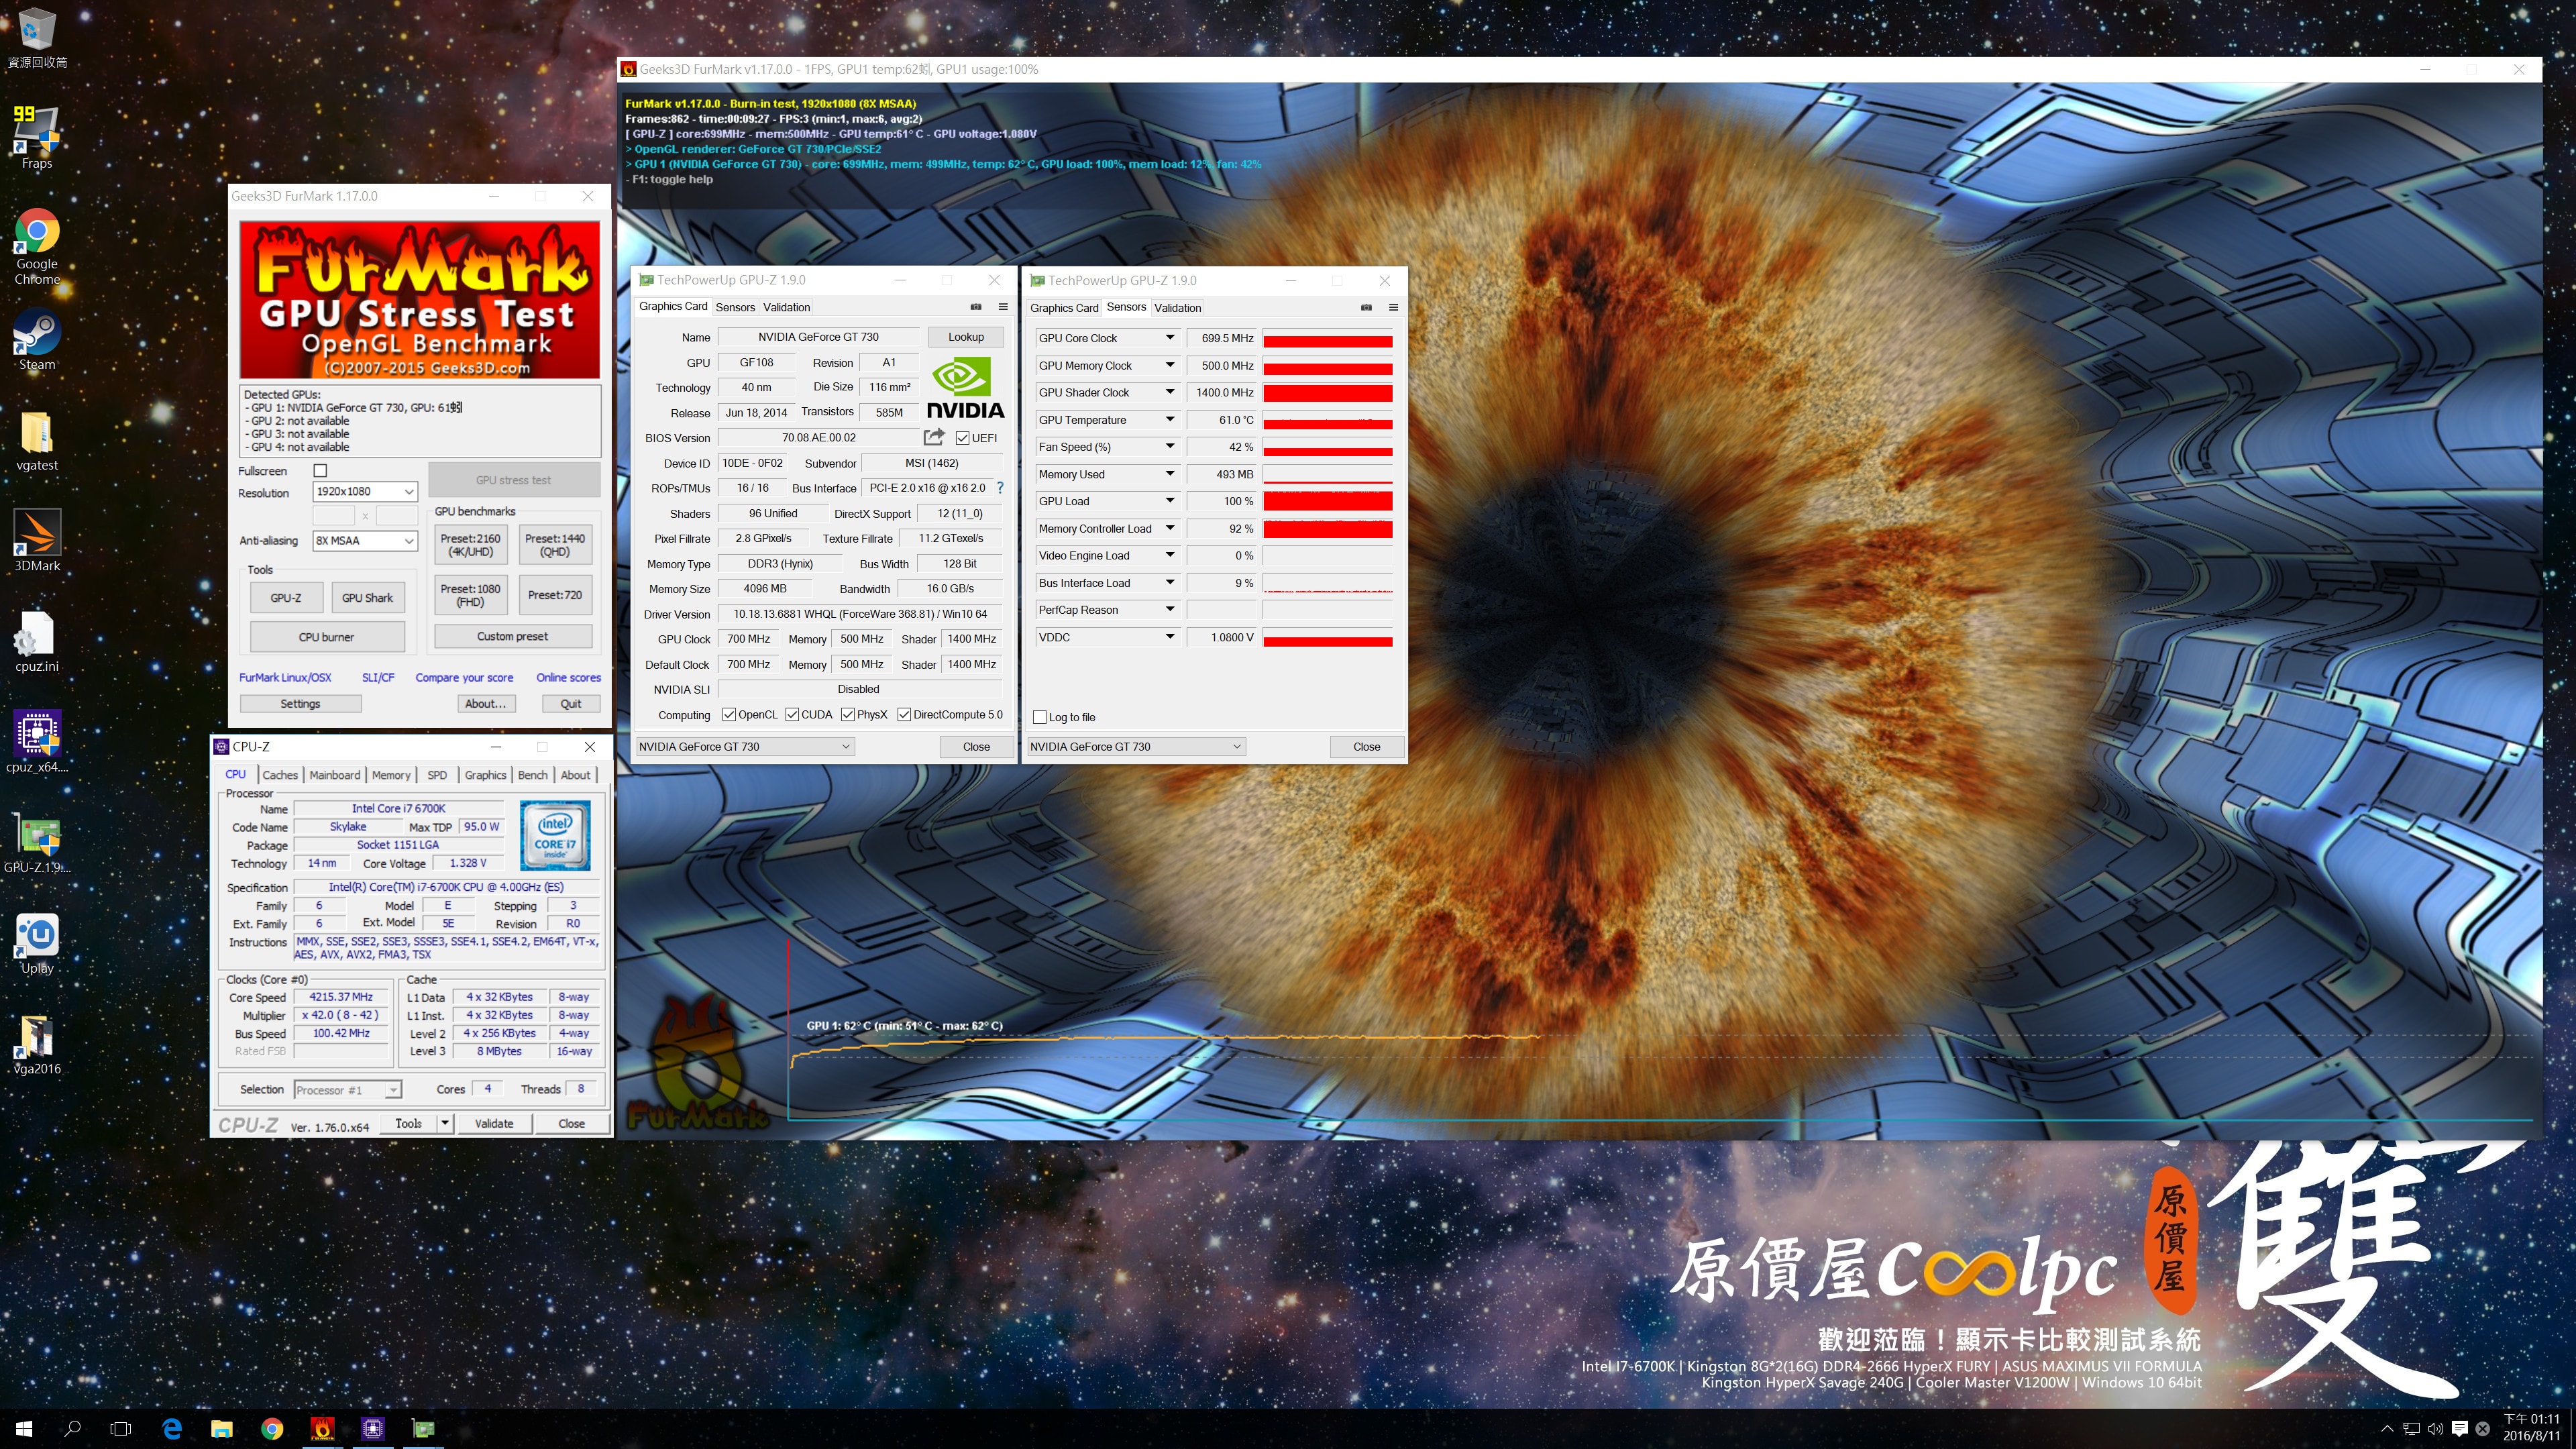2576x1449 pixels.
Task: Open the FurMark Settings button
Action: (300, 704)
